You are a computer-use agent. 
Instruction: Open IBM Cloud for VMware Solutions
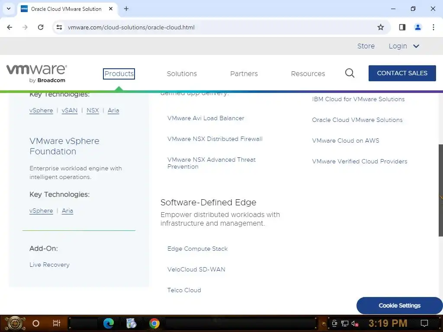(358, 99)
